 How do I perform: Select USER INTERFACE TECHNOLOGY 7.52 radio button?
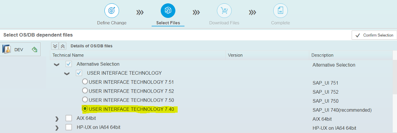85,90
